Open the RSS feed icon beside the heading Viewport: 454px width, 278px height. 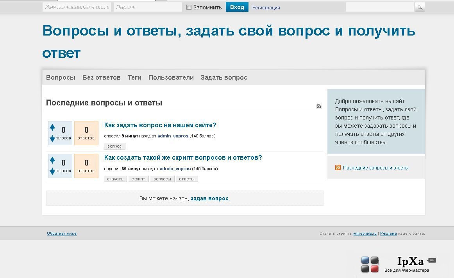point(319,106)
